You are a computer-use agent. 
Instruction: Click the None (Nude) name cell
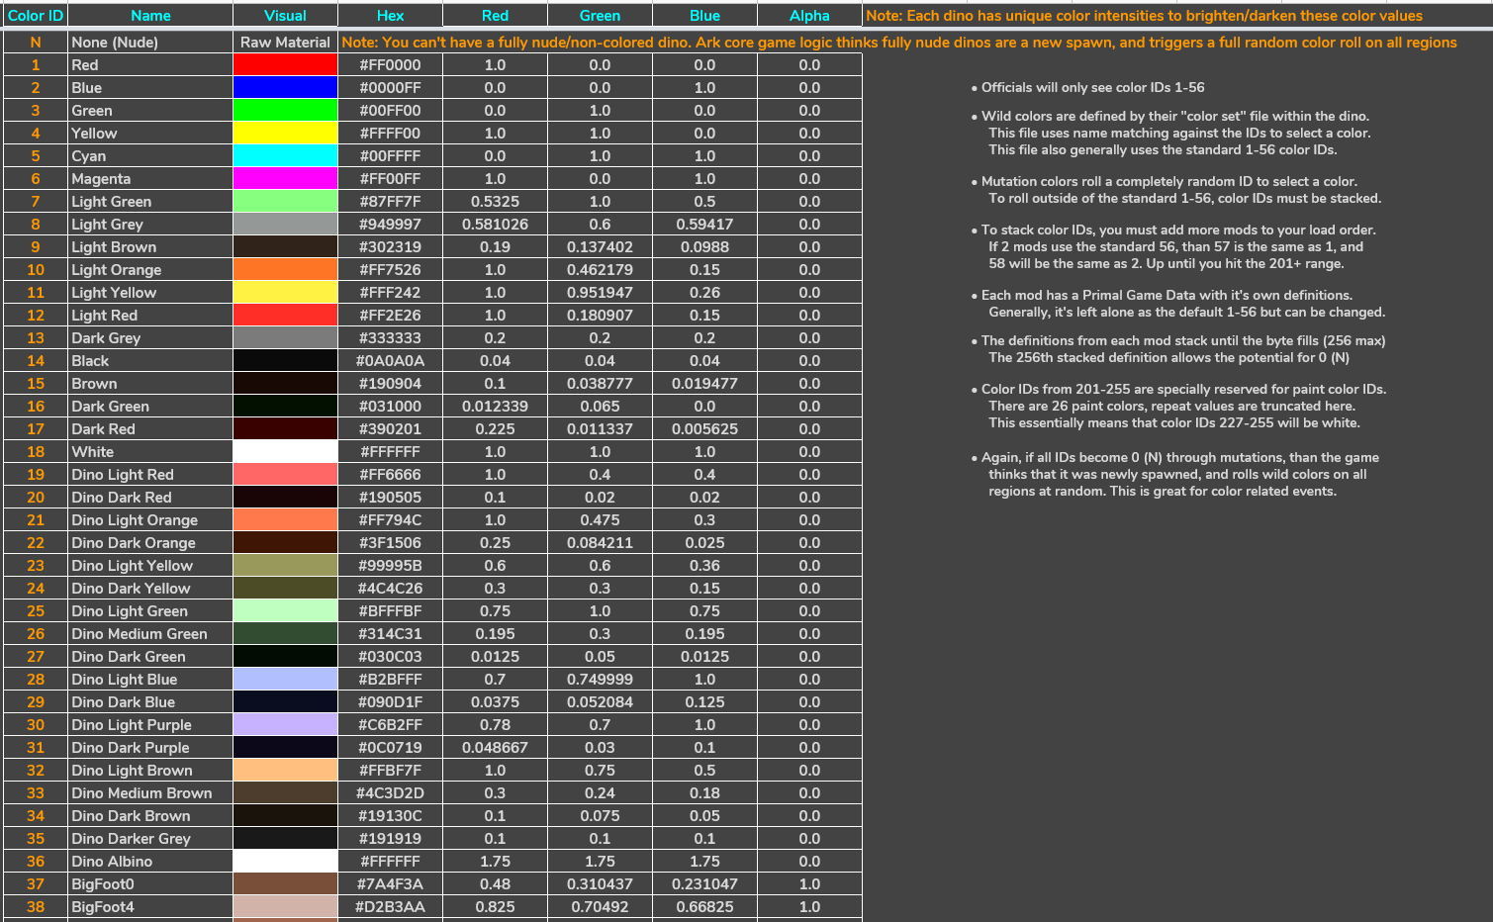click(x=150, y=42)
